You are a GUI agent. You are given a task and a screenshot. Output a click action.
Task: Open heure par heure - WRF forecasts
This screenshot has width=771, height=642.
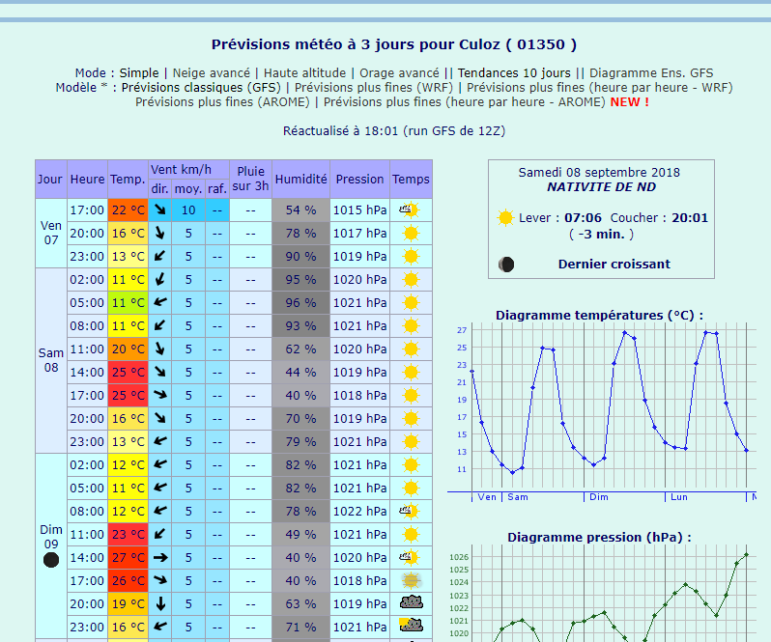coord(599,88)
